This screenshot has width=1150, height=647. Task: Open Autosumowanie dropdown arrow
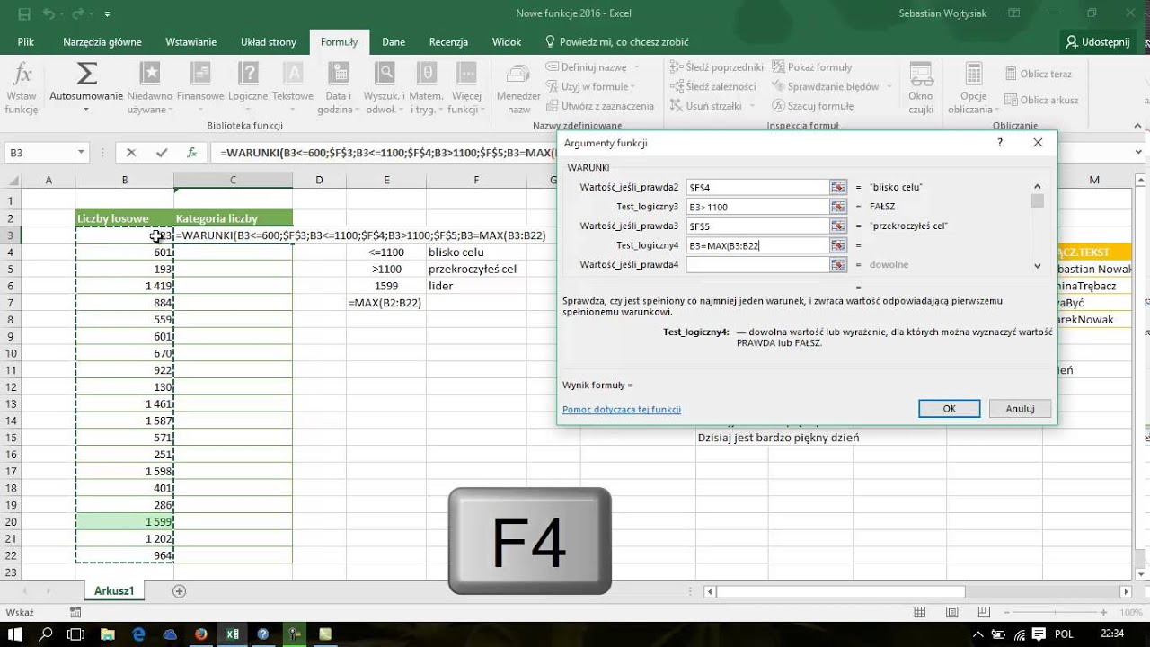tap(86, 109)
